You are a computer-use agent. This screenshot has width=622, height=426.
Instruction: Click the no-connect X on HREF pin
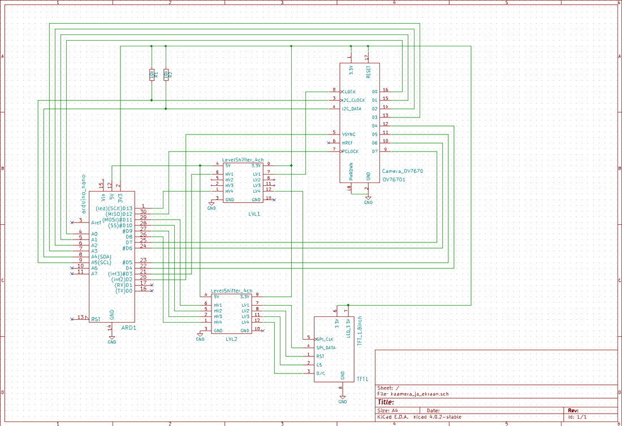(x=329, y=143)
